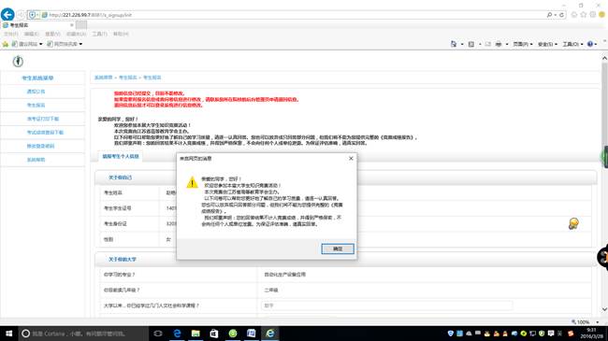Confirm dialog with the 确定 button
The width and height of the screenshot is (608, 341).
click(338, 249)
